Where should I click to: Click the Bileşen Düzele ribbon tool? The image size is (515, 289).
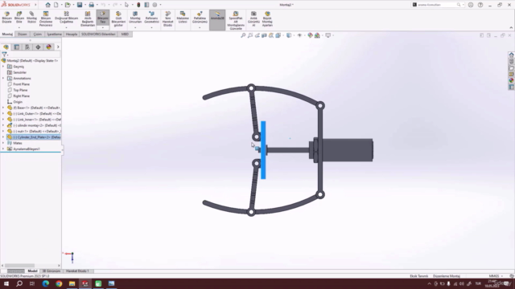[6, 18]
